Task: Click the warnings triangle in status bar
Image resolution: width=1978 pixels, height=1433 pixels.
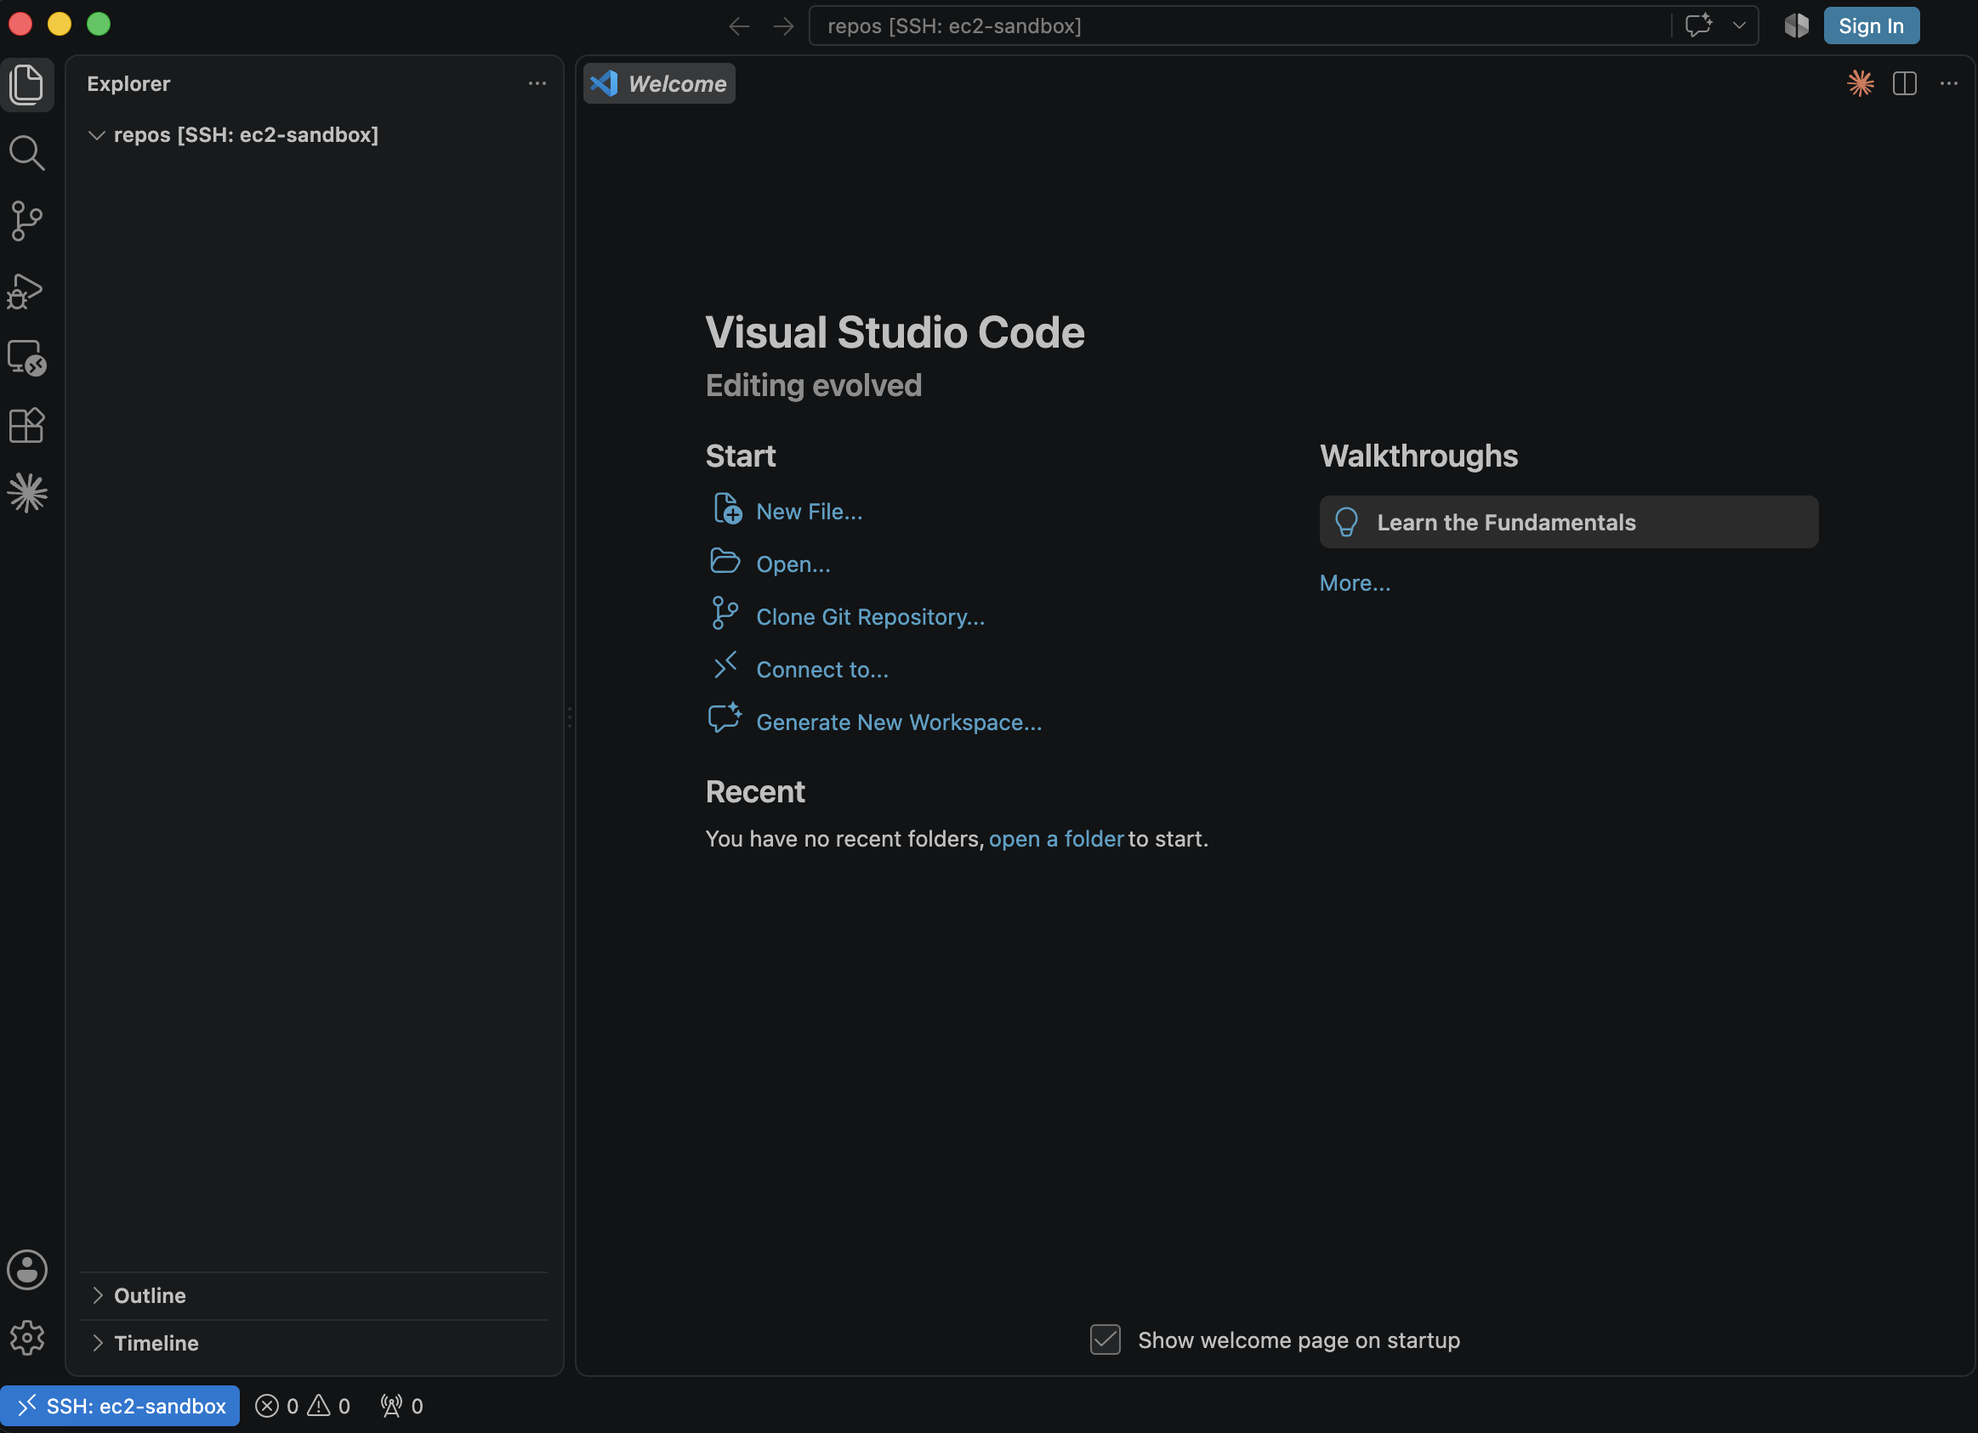Action: pos(319,1406)
